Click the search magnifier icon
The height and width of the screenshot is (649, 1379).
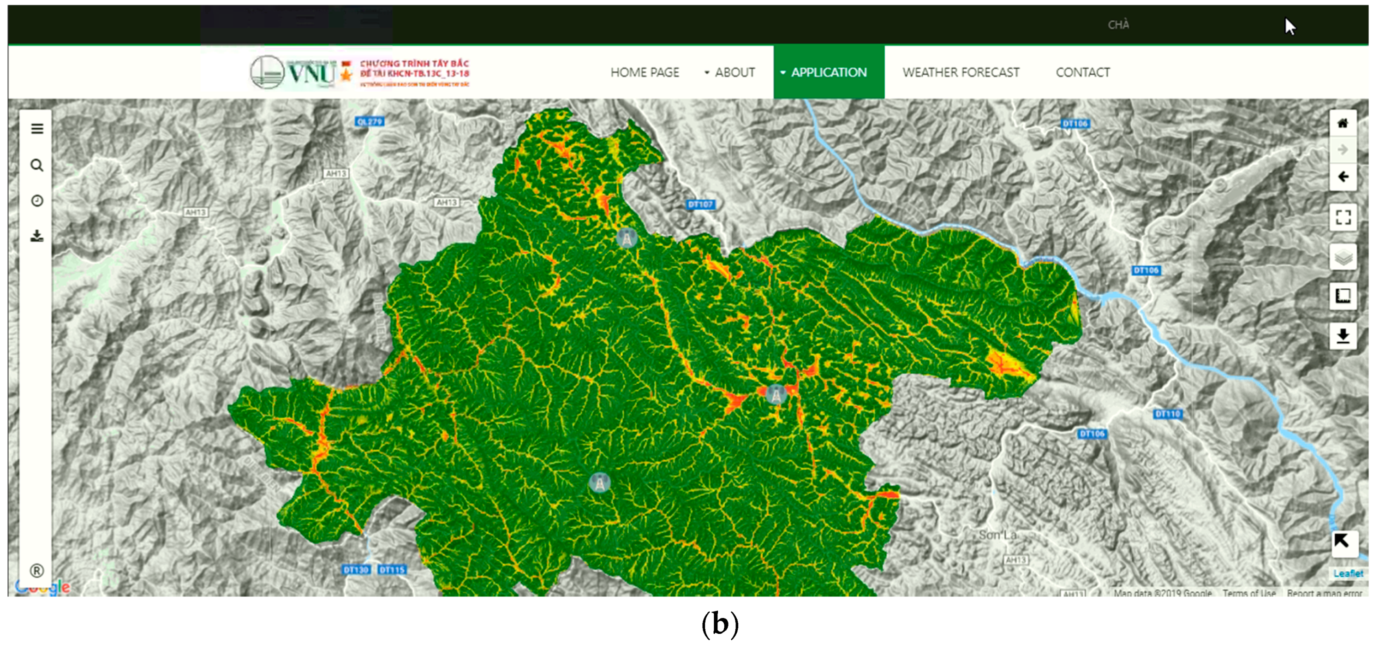[x=37, y=165]
